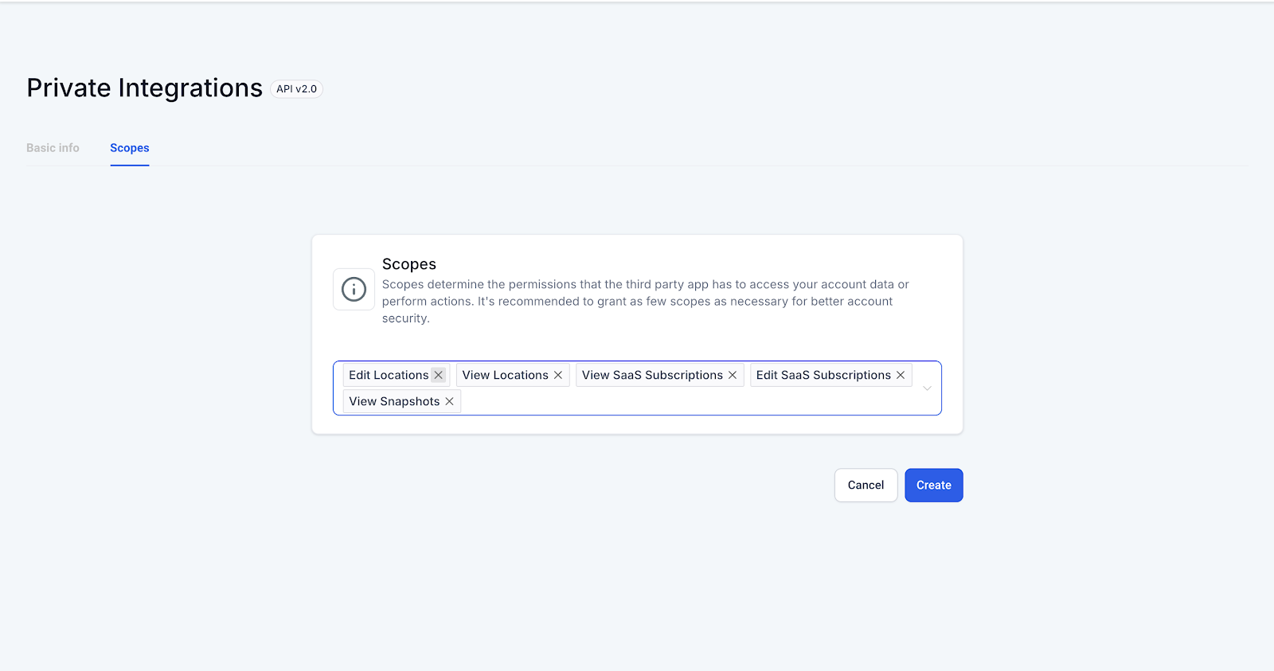Viewport: 1274px width, 671px height.
Task: Cancel the integration creation
Action: point(866,485)
